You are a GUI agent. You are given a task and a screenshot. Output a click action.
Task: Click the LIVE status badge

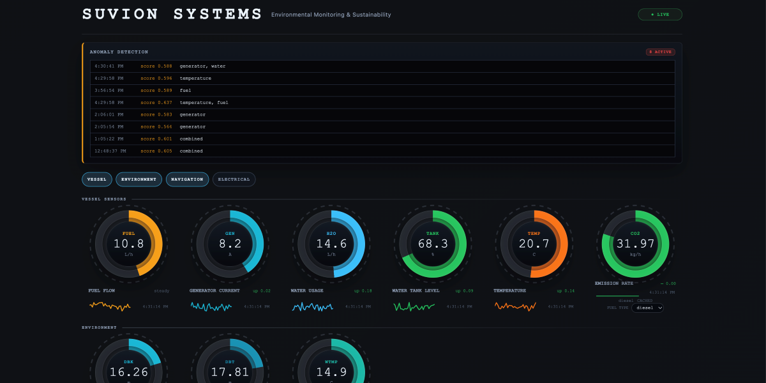point(660,14)
